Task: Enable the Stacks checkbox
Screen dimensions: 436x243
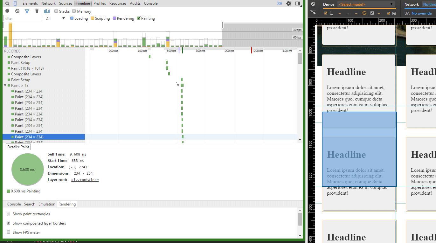Action: (x=56, y=11)
